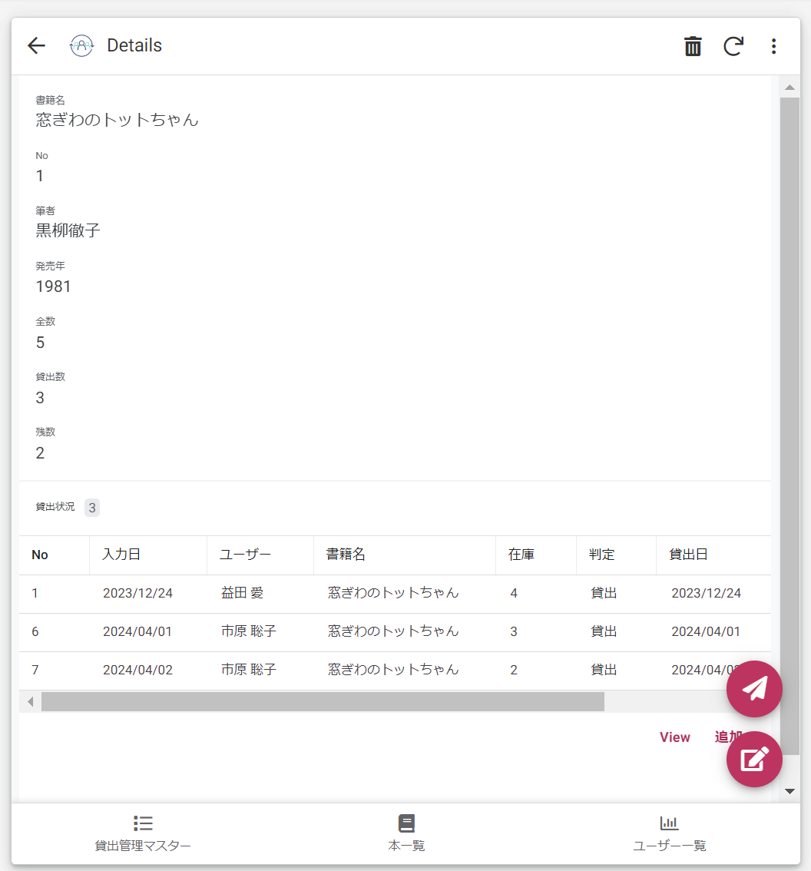The height and width of the screenshot is (871, 811).
Task: Open the three-dot overflow menu
Action: tap(773, 46)
